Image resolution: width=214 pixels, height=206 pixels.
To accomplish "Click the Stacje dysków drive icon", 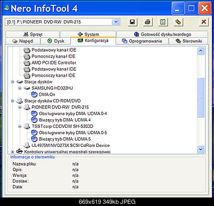I will coord(20,82).
